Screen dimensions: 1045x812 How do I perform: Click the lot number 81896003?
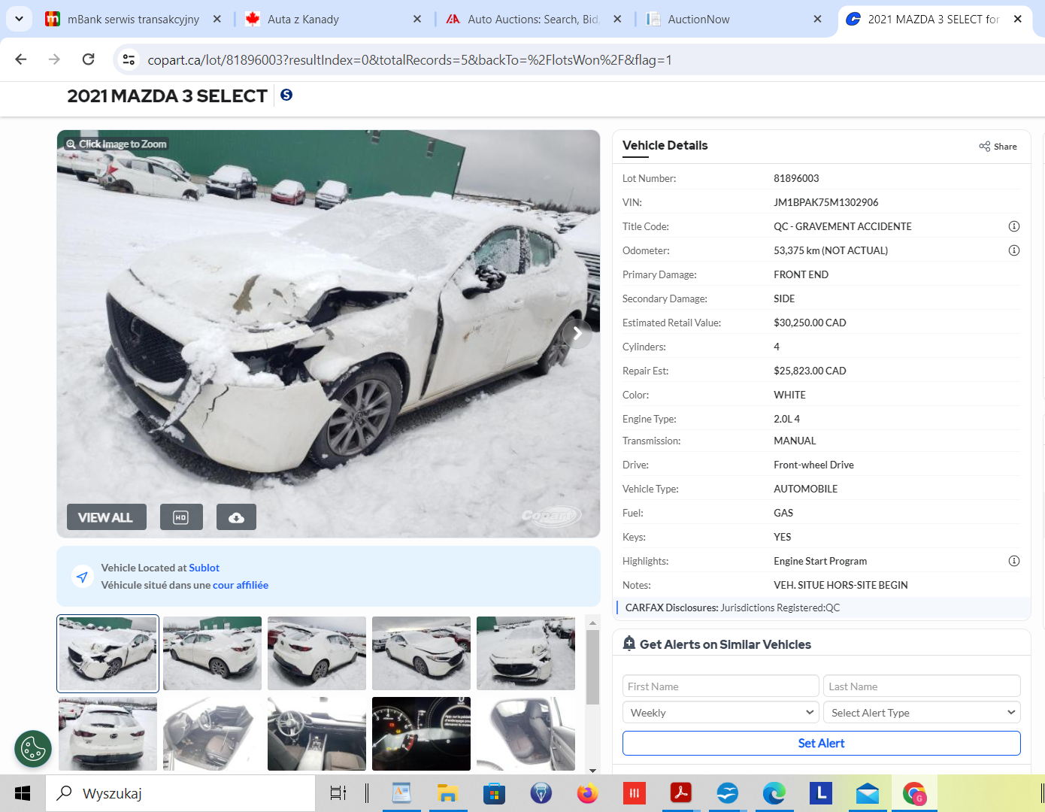[x=796, y=178]
